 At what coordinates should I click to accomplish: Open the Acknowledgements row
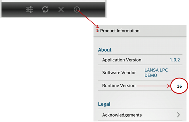140,115
